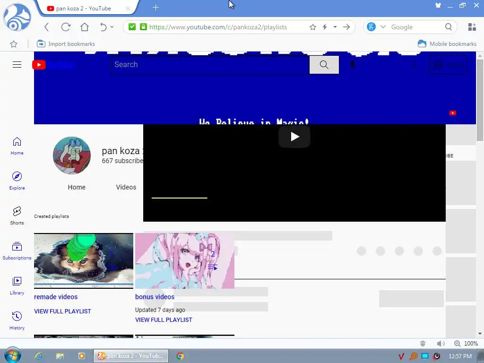This screenshot has width=484, height=363.
Task: View full playlist for bonus videos
Action: pyautogui.click(x=164, y=320)
